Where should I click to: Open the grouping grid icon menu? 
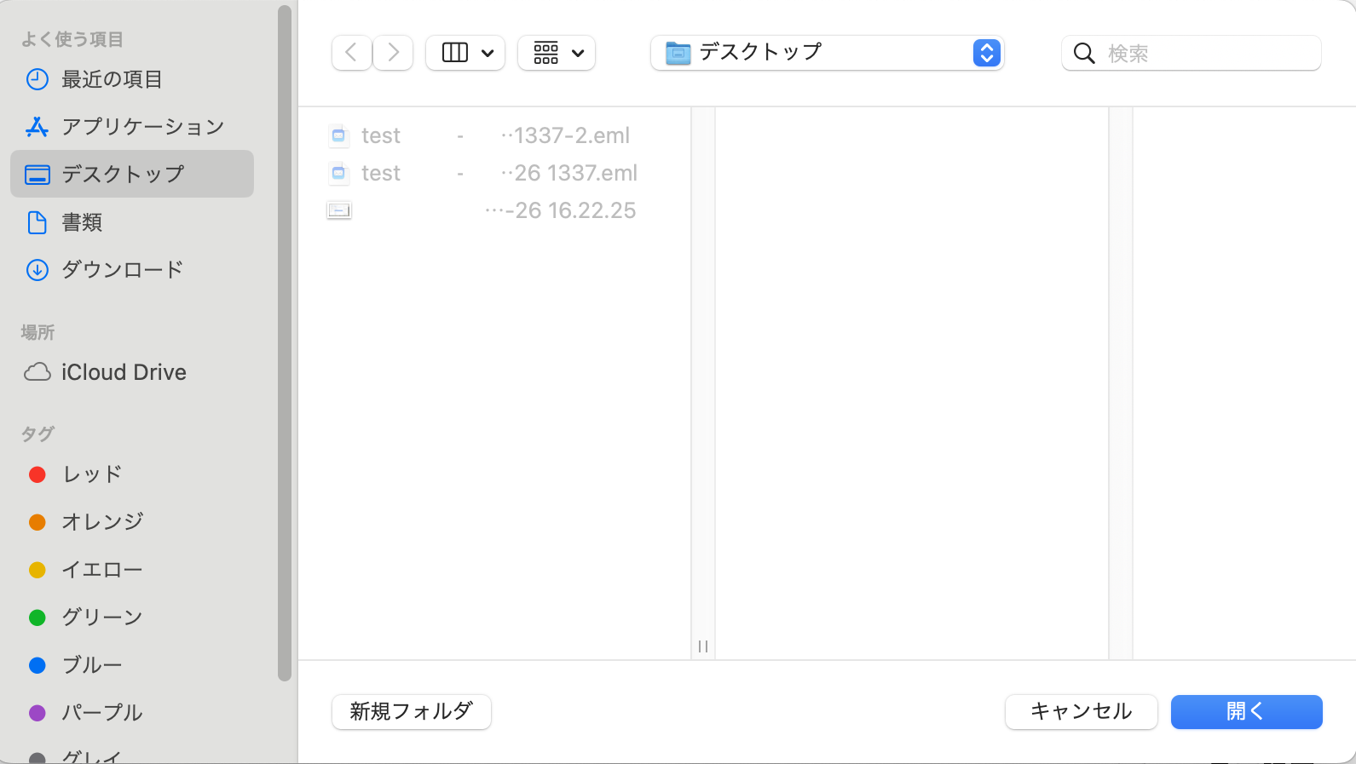point(546,53)
